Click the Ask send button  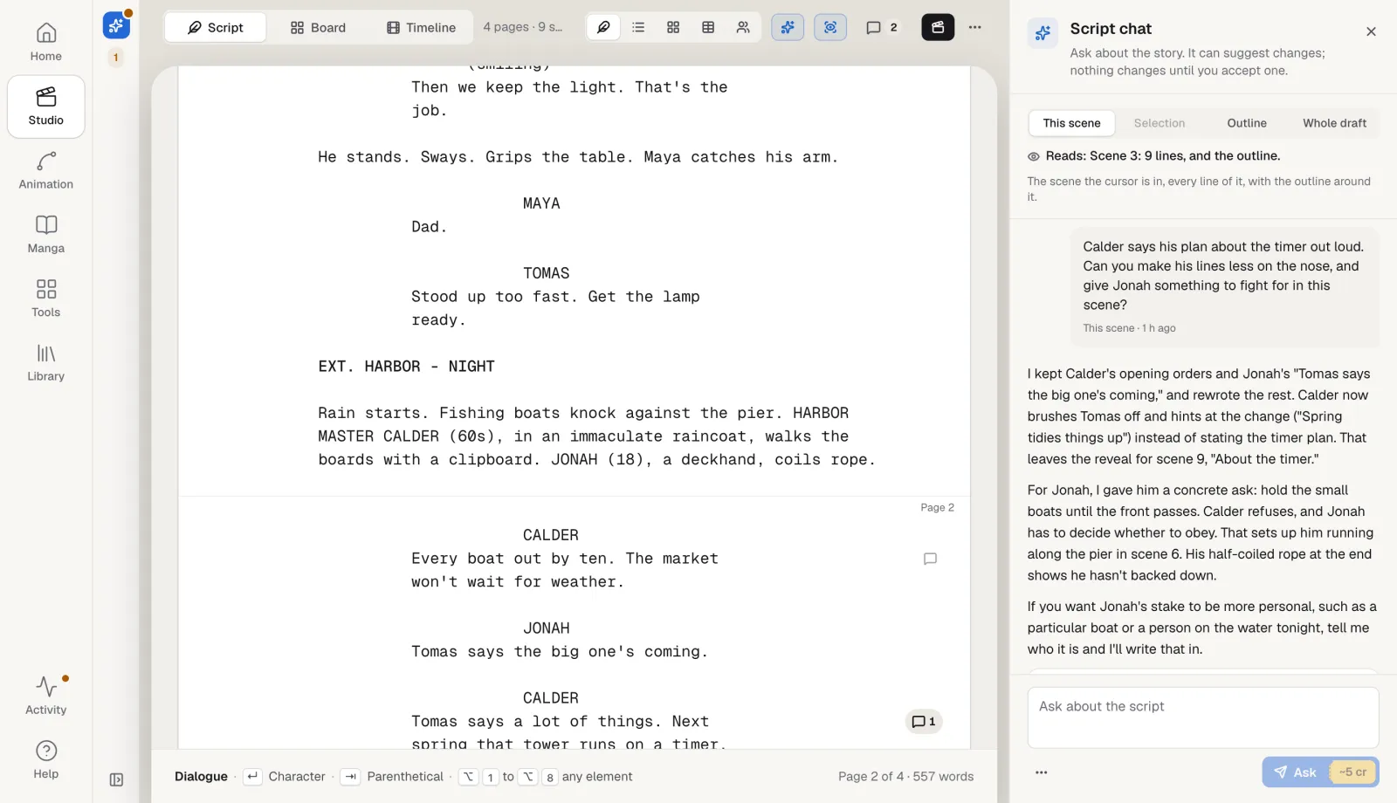pyautogui.click(x=1320, y=772)
